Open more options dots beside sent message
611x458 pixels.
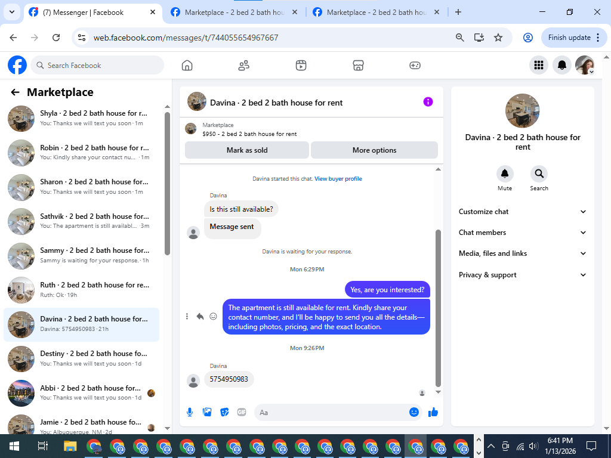click(187, 316)
